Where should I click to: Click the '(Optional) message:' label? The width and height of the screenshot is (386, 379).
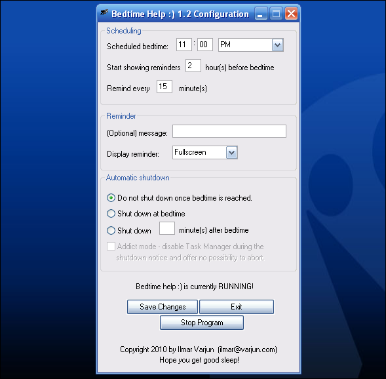137,133
